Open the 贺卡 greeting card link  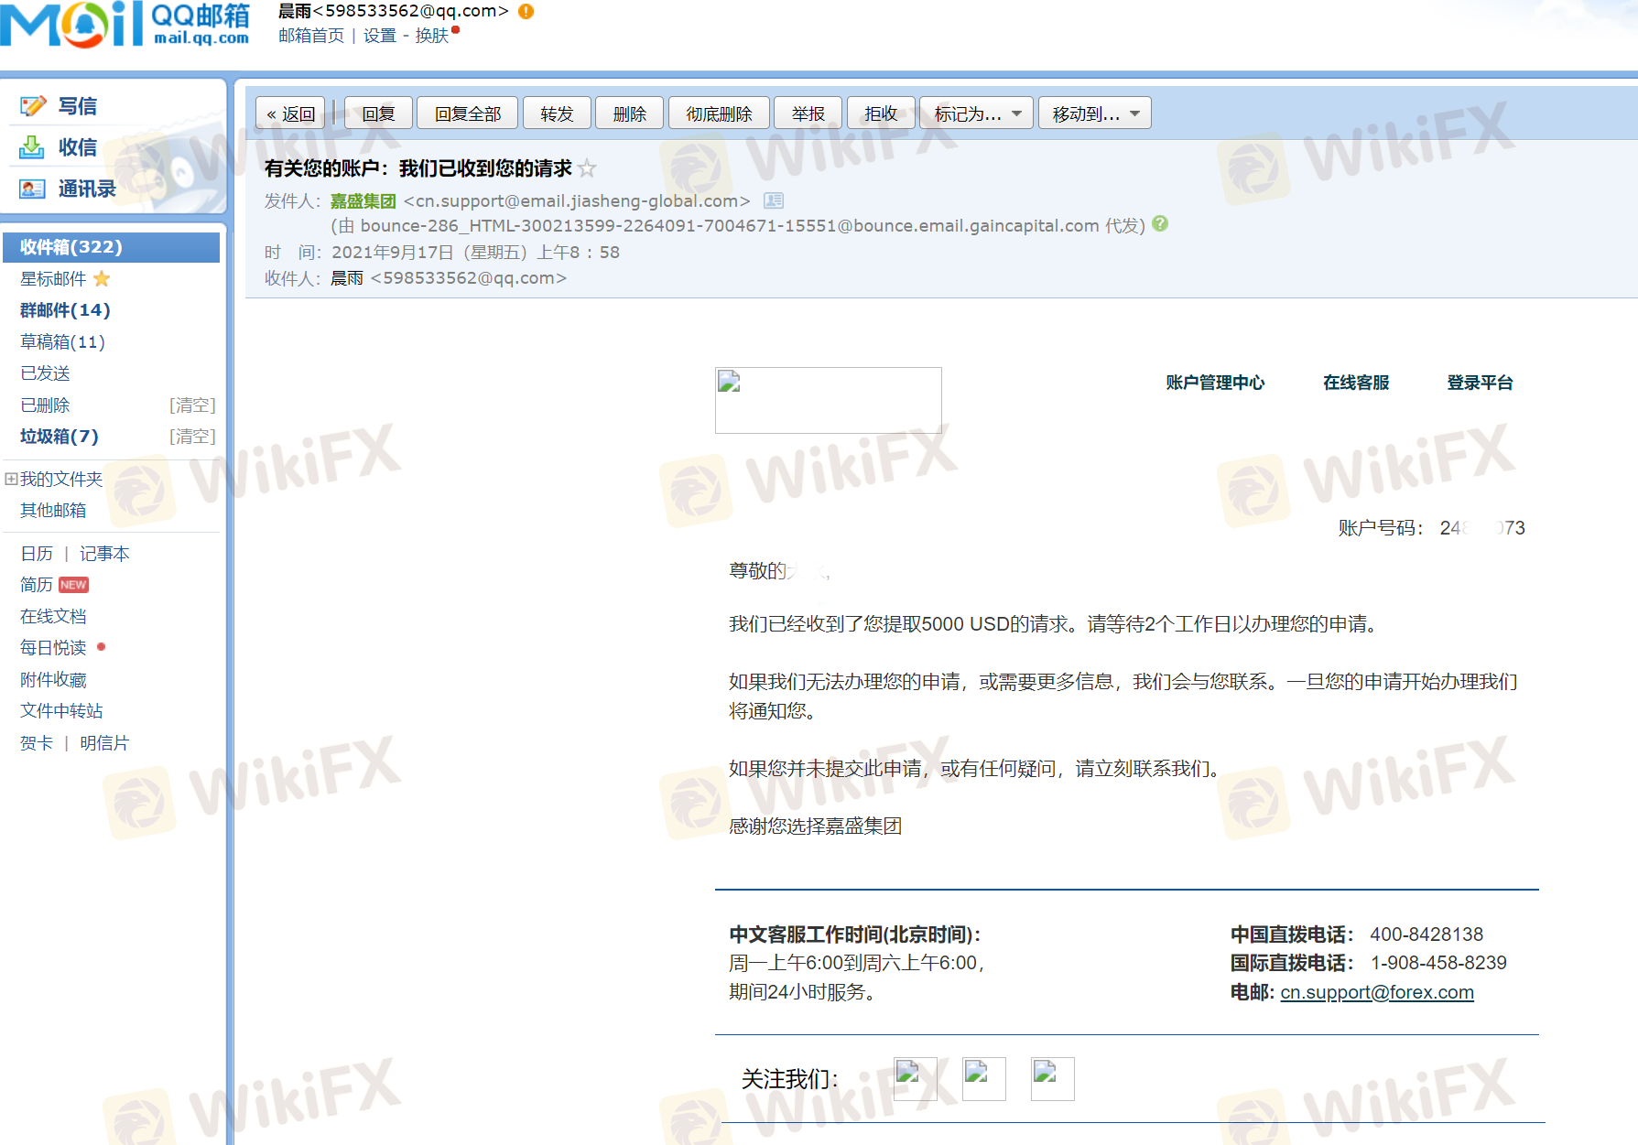(37, 743)
